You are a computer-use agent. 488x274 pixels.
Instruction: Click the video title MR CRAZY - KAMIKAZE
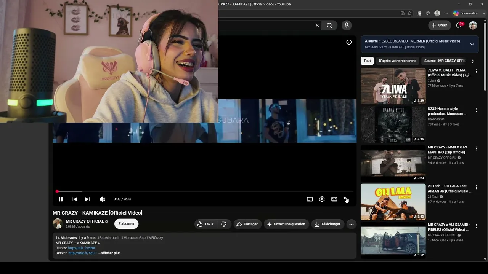pos(98,213)
